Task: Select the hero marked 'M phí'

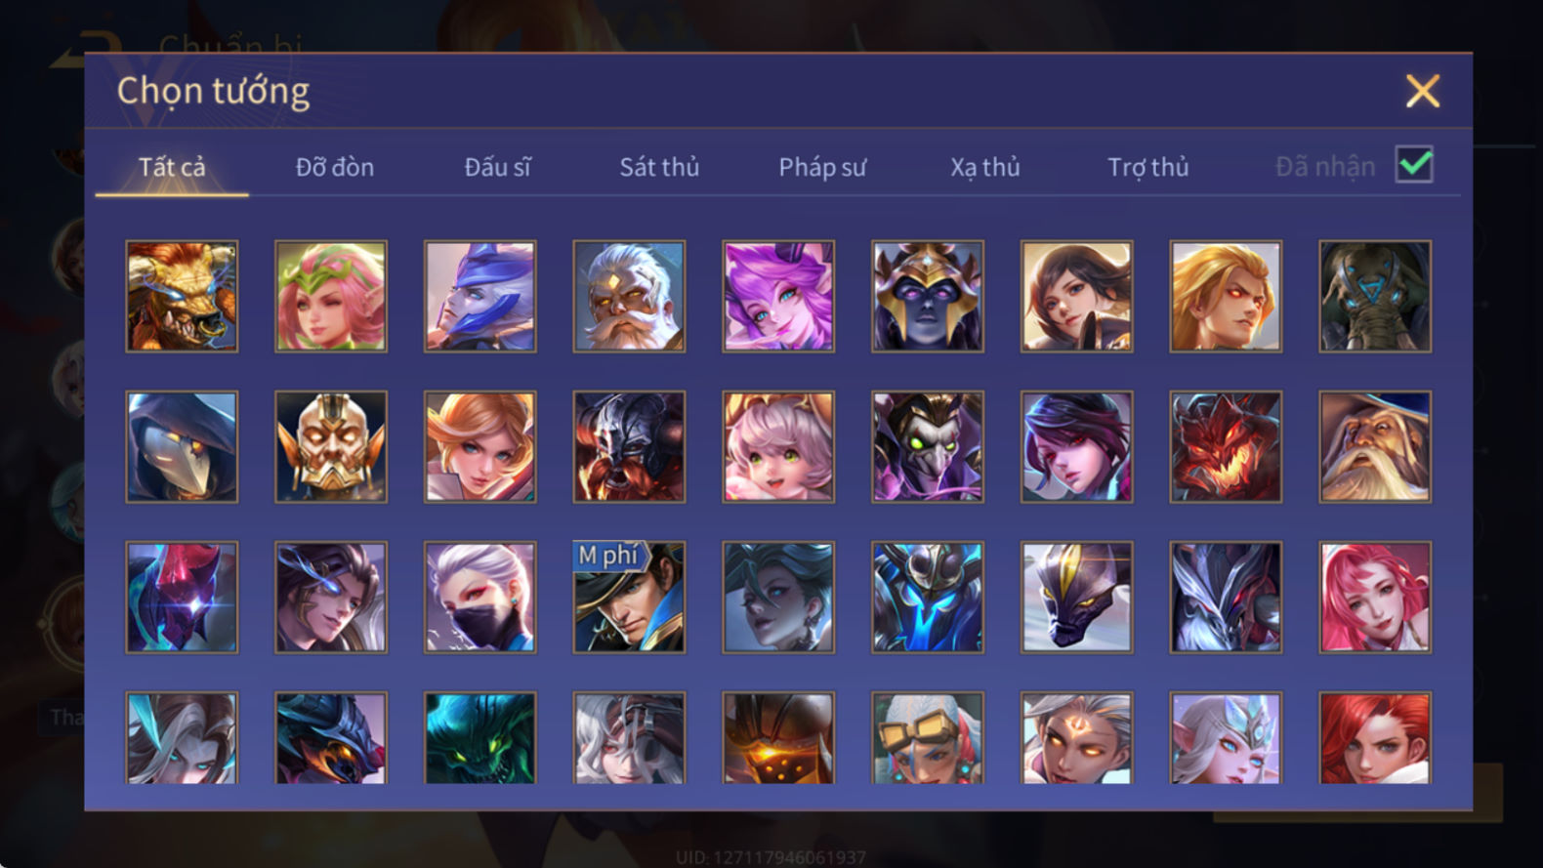Action: click(x=629, y=597)
